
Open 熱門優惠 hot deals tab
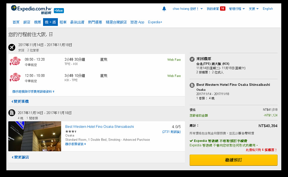95,22
